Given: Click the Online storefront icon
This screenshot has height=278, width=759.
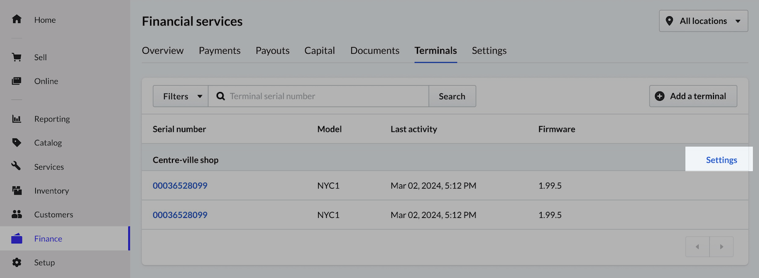Looking at the screenshot, I should [x=17, y=81].
